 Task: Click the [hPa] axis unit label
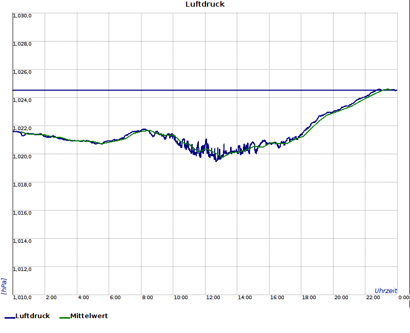click(x=4, y=286)
